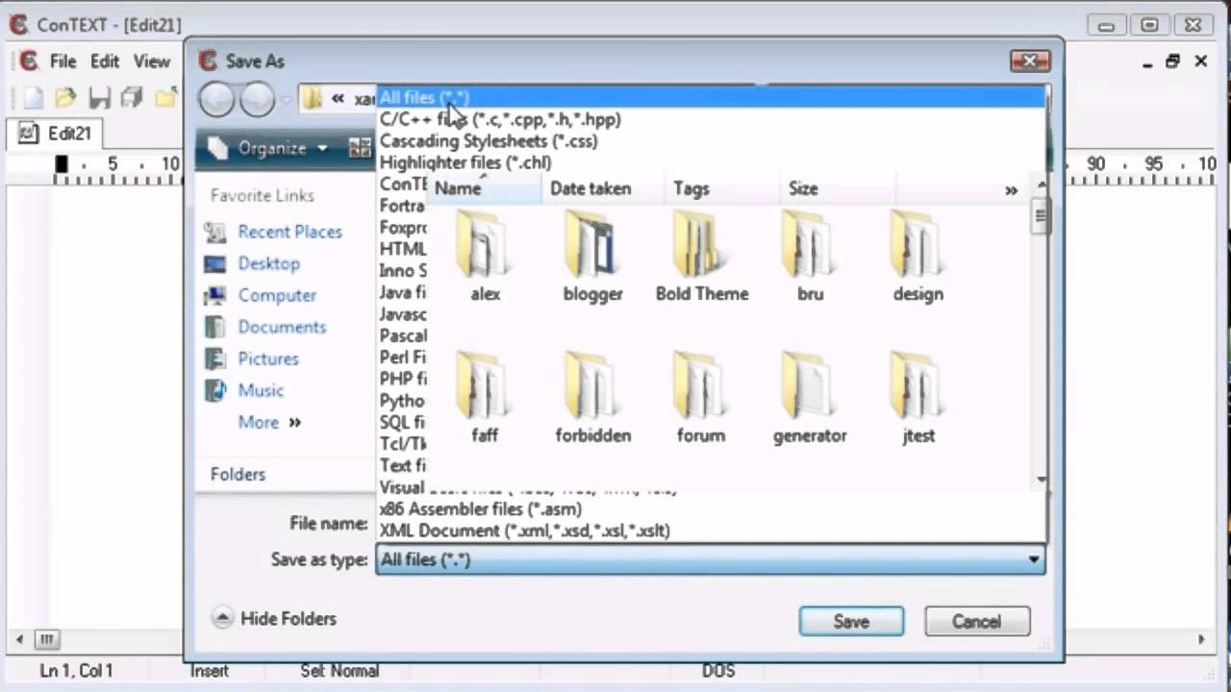Expand the More favorite links chevron

tap(294, 422)
